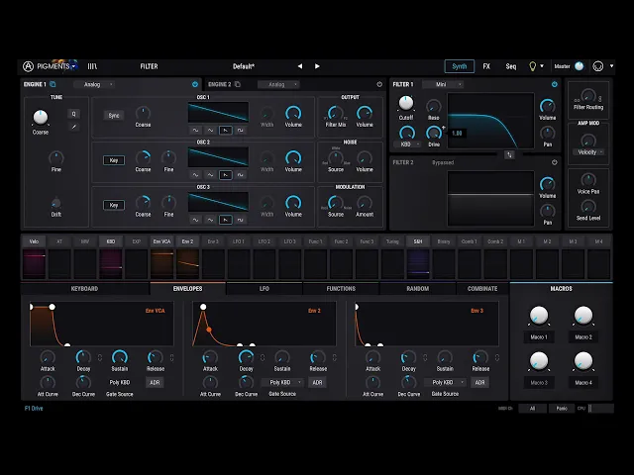Screen dimensions: 634x475
Task: Select the square waveform for OSC 3
Action: coord(240,220)
